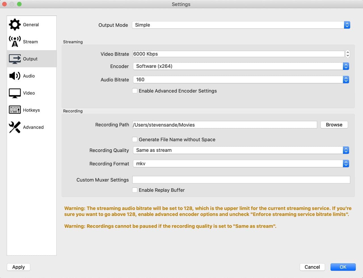363x278 pixels.
Task: Click the General gear icon
Action: [x=15, y=25]
